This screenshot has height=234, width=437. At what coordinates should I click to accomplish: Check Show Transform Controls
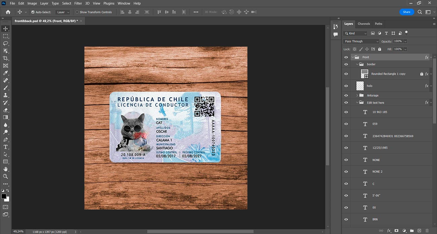pyautogui.click(x=77, y=12)
